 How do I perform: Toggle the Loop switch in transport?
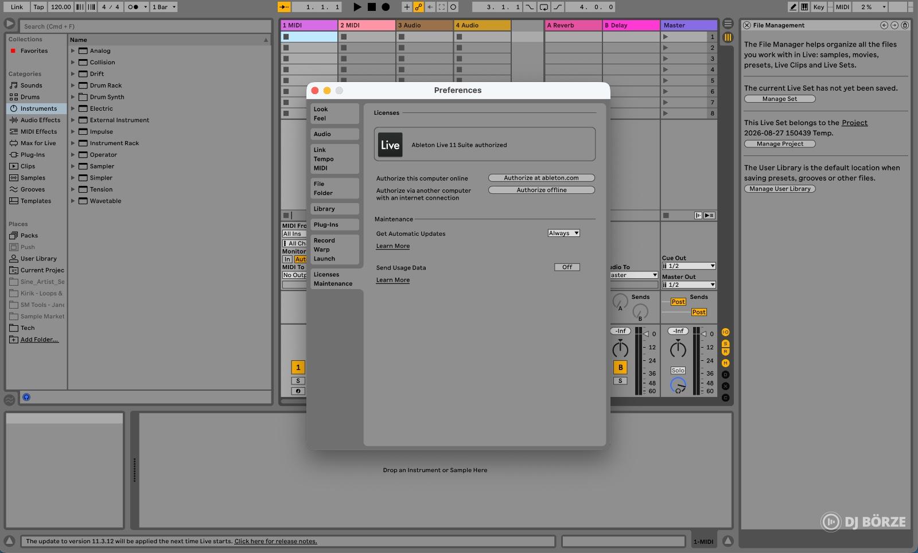[543, 7]
